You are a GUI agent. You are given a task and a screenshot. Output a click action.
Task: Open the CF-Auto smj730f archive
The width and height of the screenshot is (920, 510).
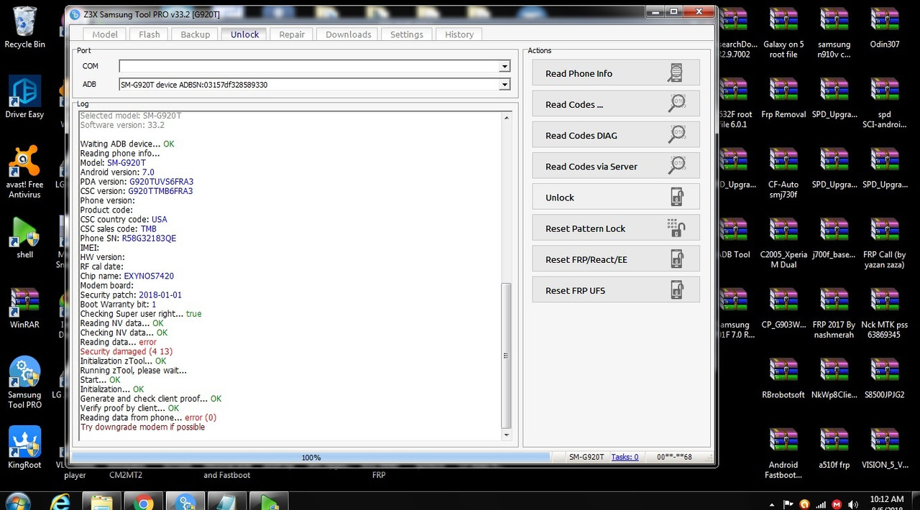coord(783,173)
